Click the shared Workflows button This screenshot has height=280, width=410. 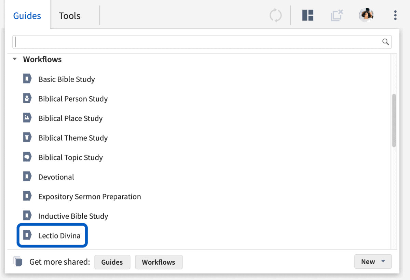point(159,262)
